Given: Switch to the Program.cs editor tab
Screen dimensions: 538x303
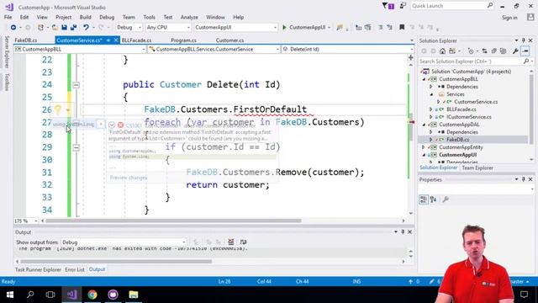Looking at the screenshot, I should (183, 40).
